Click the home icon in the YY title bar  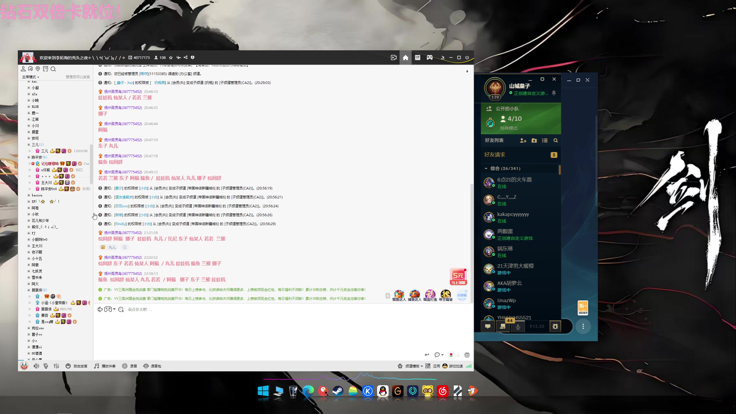tap(405, 58)
